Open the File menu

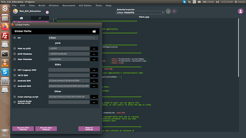pyautogui.click(x=14, y=5)
